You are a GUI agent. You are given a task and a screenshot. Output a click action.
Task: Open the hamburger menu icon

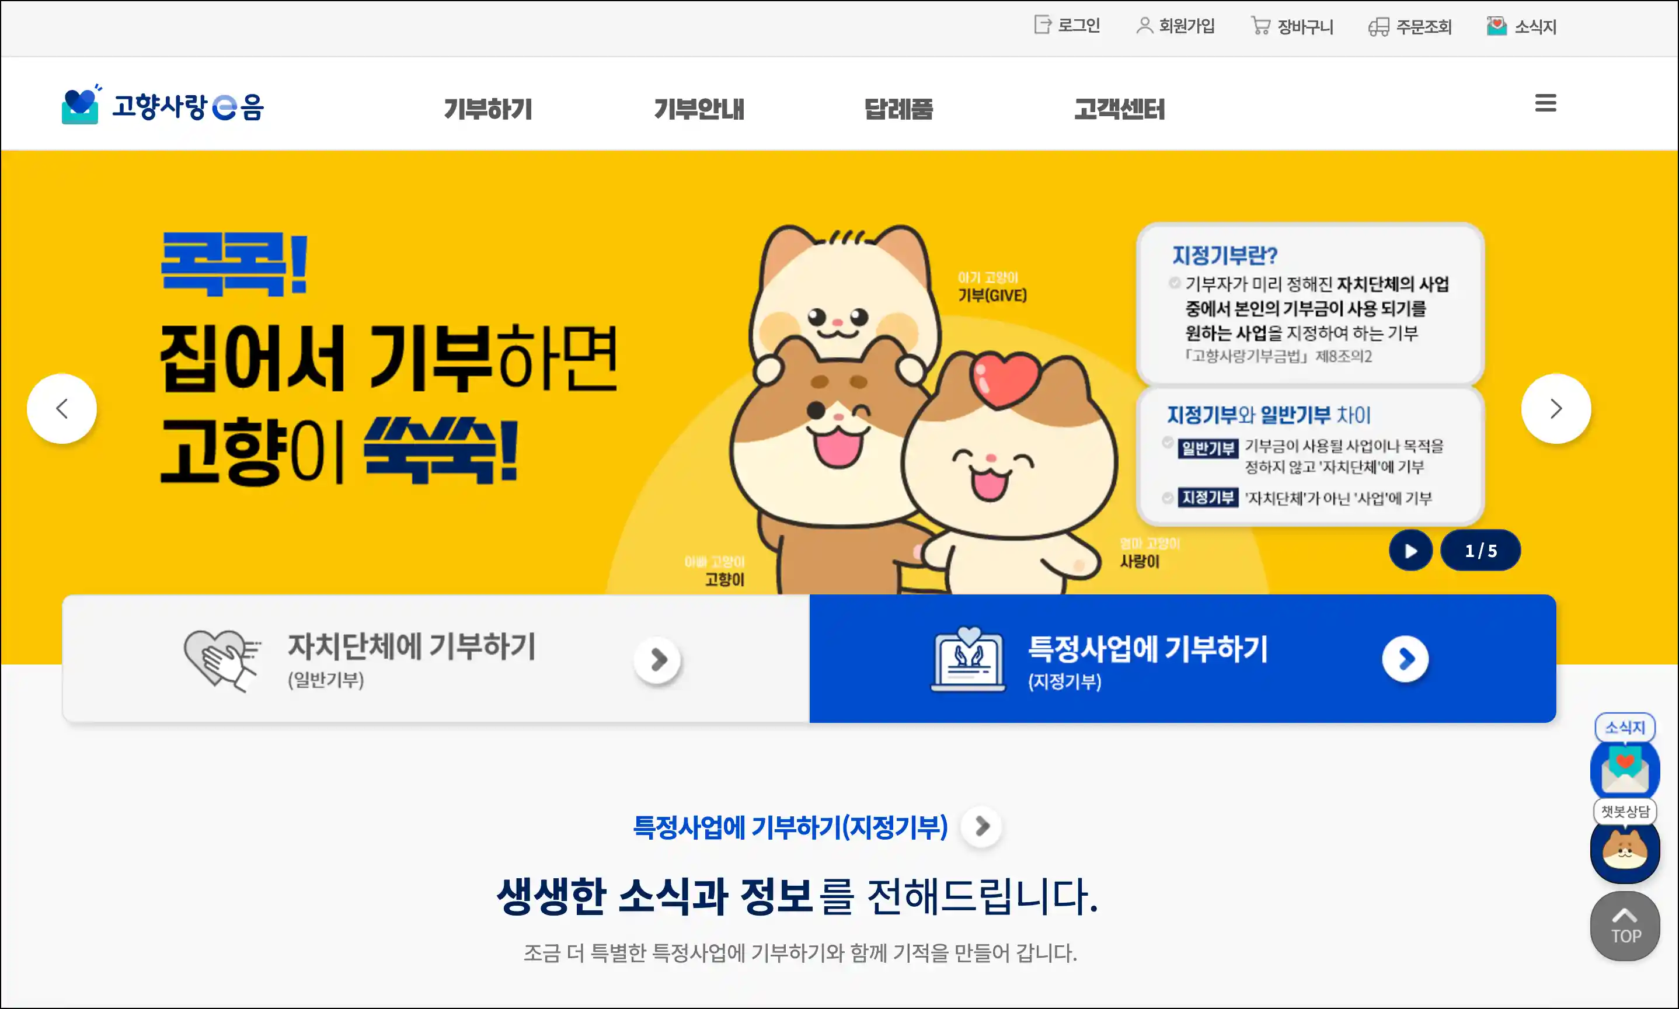1545,103
